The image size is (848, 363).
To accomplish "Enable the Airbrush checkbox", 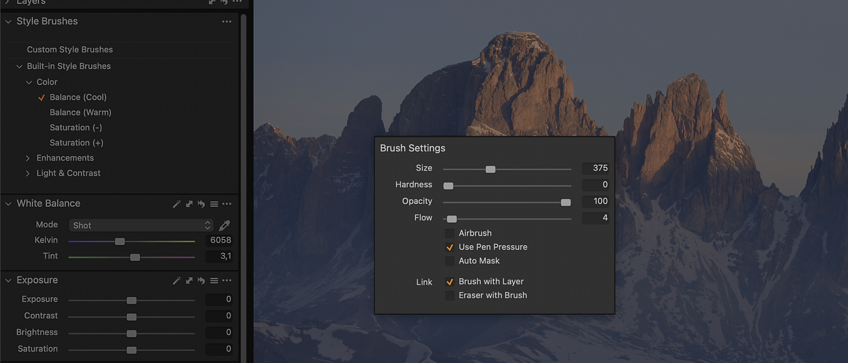I will coord(449,234).
